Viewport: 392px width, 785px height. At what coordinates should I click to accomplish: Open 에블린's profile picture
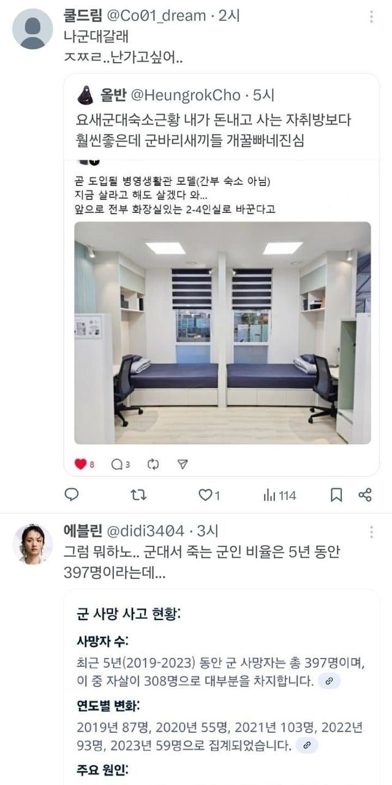[x=32, y=544]
